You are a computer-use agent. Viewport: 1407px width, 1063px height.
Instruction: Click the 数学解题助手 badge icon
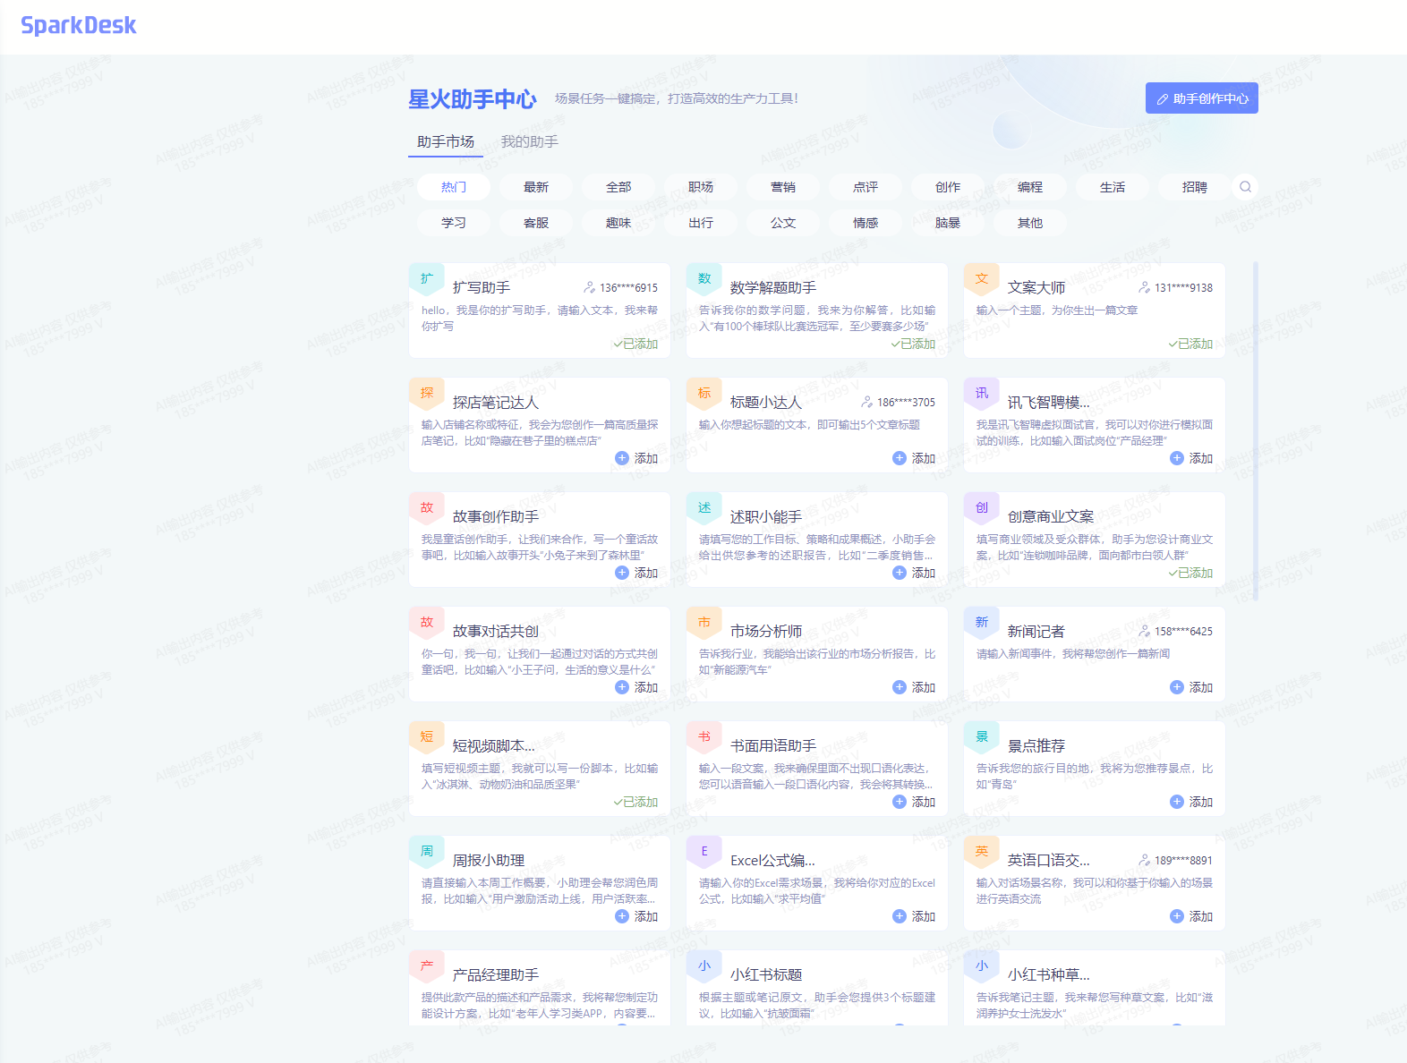tap(704, 278)
